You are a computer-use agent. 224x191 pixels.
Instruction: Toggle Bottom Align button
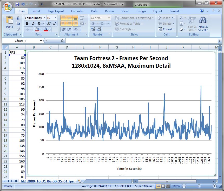75,18
